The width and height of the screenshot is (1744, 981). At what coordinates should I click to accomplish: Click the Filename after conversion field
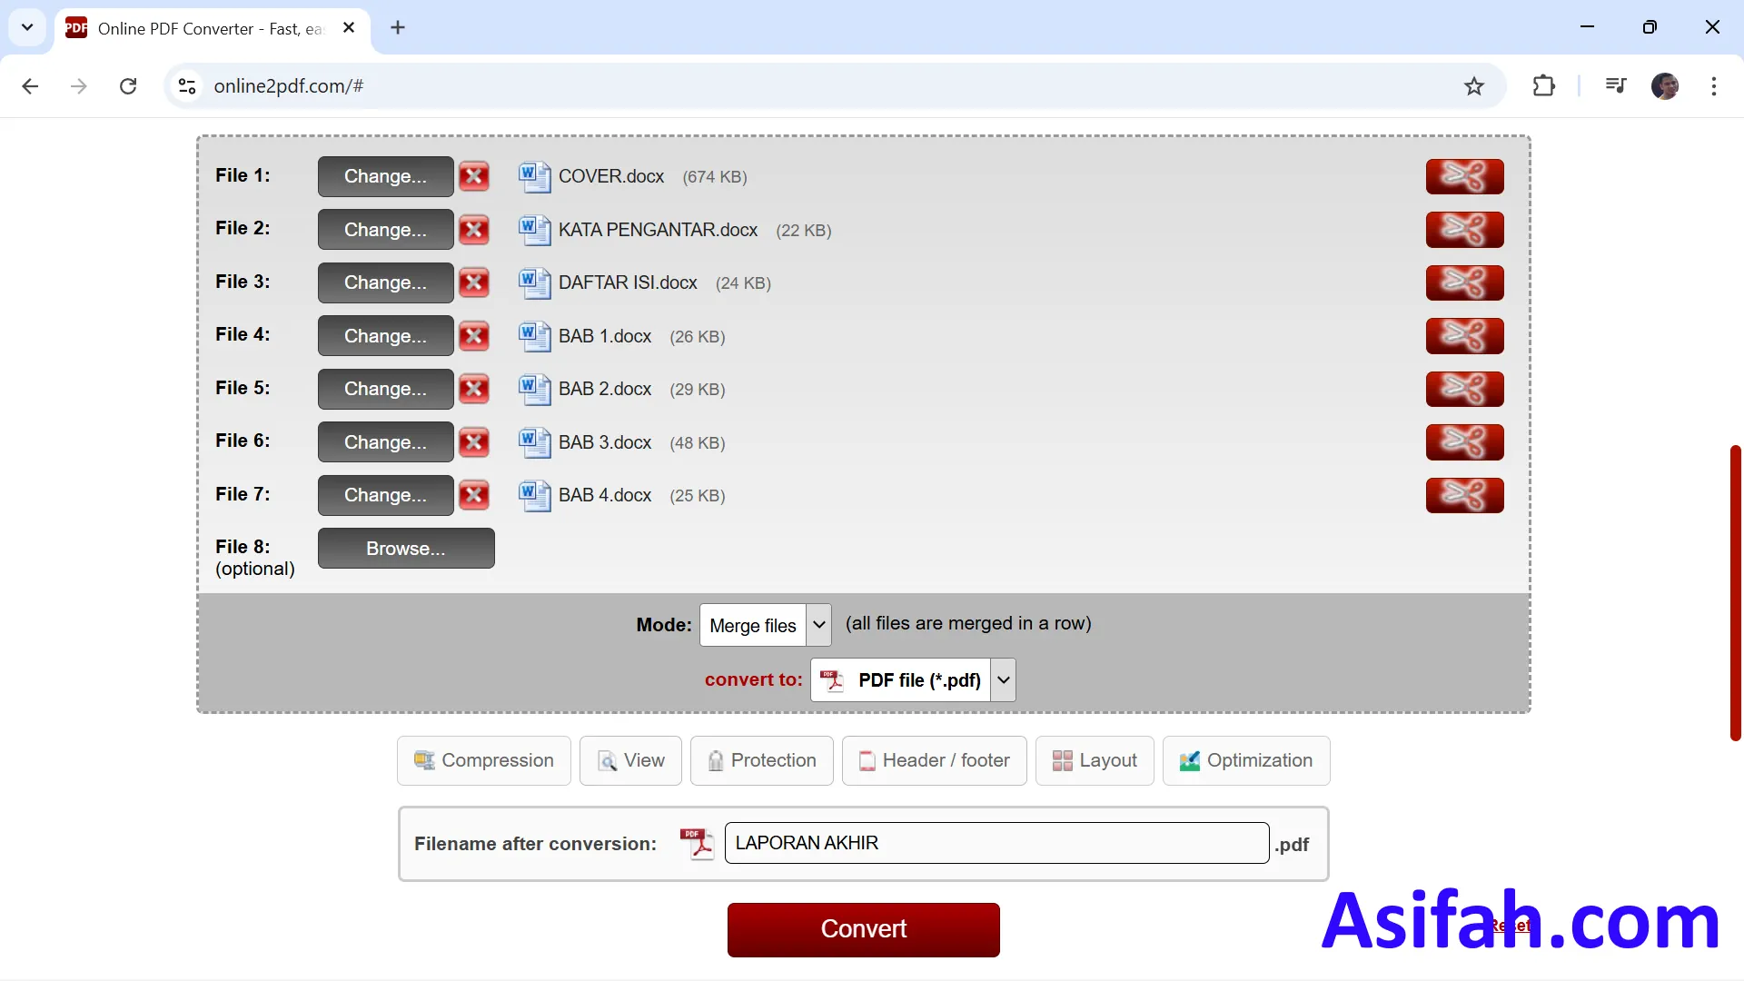(996, 843)
